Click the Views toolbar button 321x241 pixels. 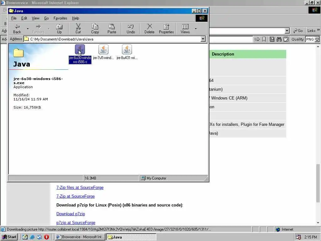click(185, 29)
